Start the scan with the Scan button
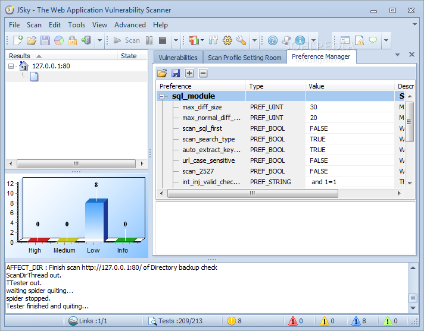Viewport: 424px width, 331px height. [127, 40]
